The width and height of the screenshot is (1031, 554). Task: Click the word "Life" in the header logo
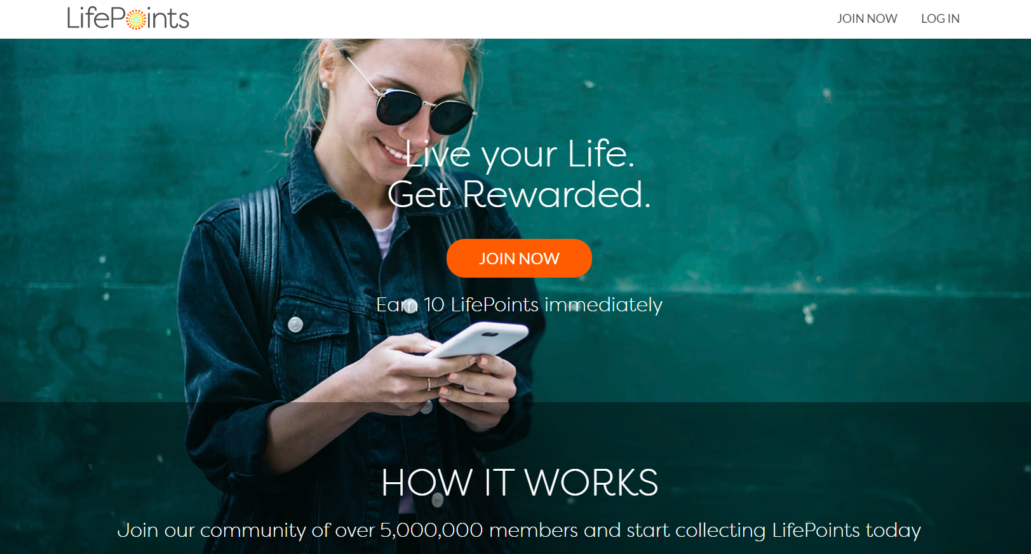88,18
